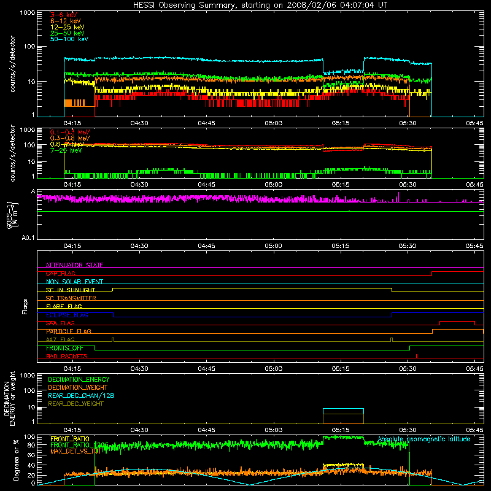The height and width of the screenshot is (491, 491).
Task: Click the red spike on the BAD_PACKETS line
Action: pyautogui.click(x=417, y=356)
